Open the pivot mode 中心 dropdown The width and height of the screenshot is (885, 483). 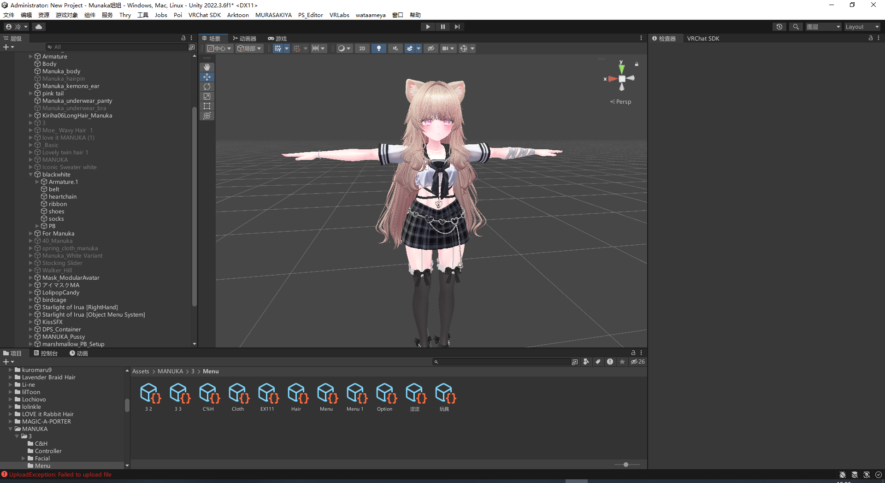219,48
